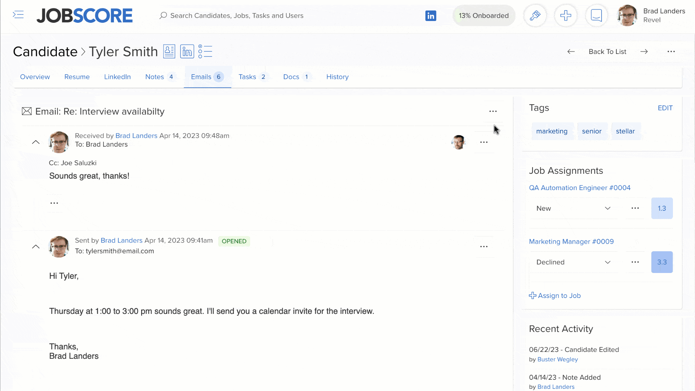Click Brad Landers avatar on sent email
Screen dimensions: 695x391
[59, 247]
